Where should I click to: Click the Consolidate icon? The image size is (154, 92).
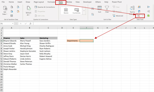click(x=148, y=7)
